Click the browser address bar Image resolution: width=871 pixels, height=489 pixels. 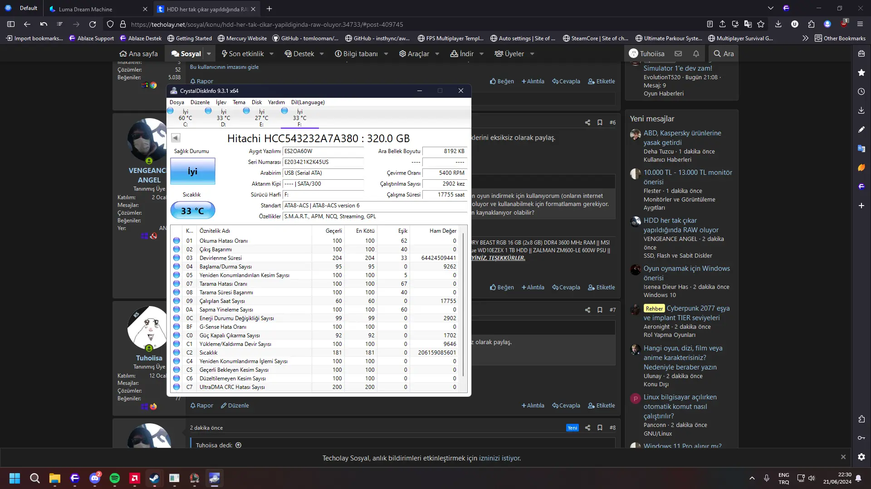point(408,24)
